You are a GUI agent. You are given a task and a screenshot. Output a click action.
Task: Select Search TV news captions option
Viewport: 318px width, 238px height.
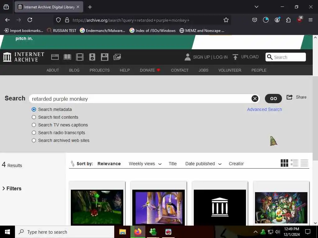pyautogui.click(x=34, y=125)
